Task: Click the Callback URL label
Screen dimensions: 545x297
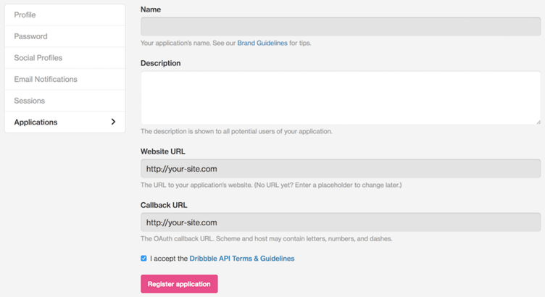Action: point(164,205)
